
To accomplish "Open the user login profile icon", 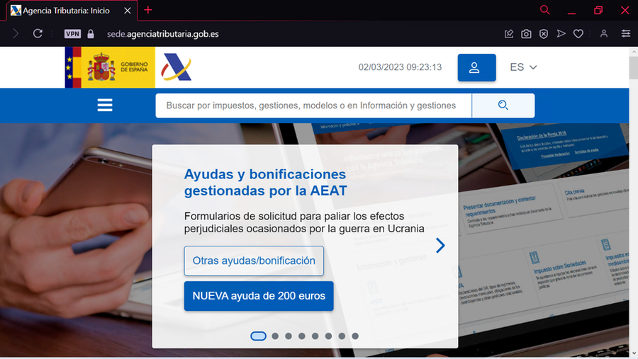I will click(476, 67).
